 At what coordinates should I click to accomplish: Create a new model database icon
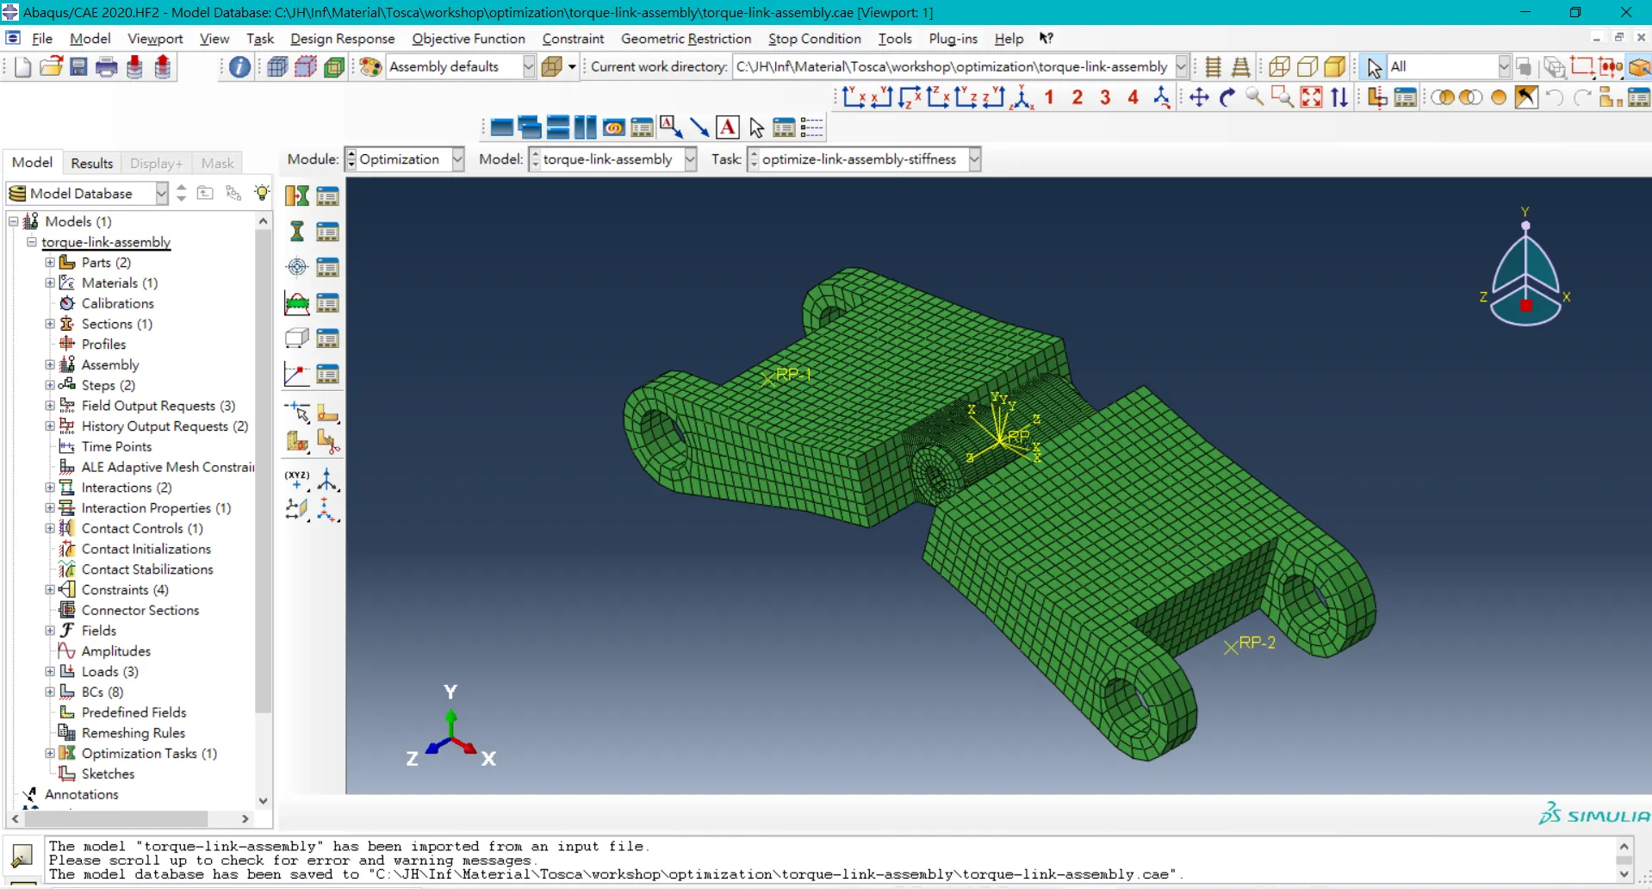pos(22,67)
